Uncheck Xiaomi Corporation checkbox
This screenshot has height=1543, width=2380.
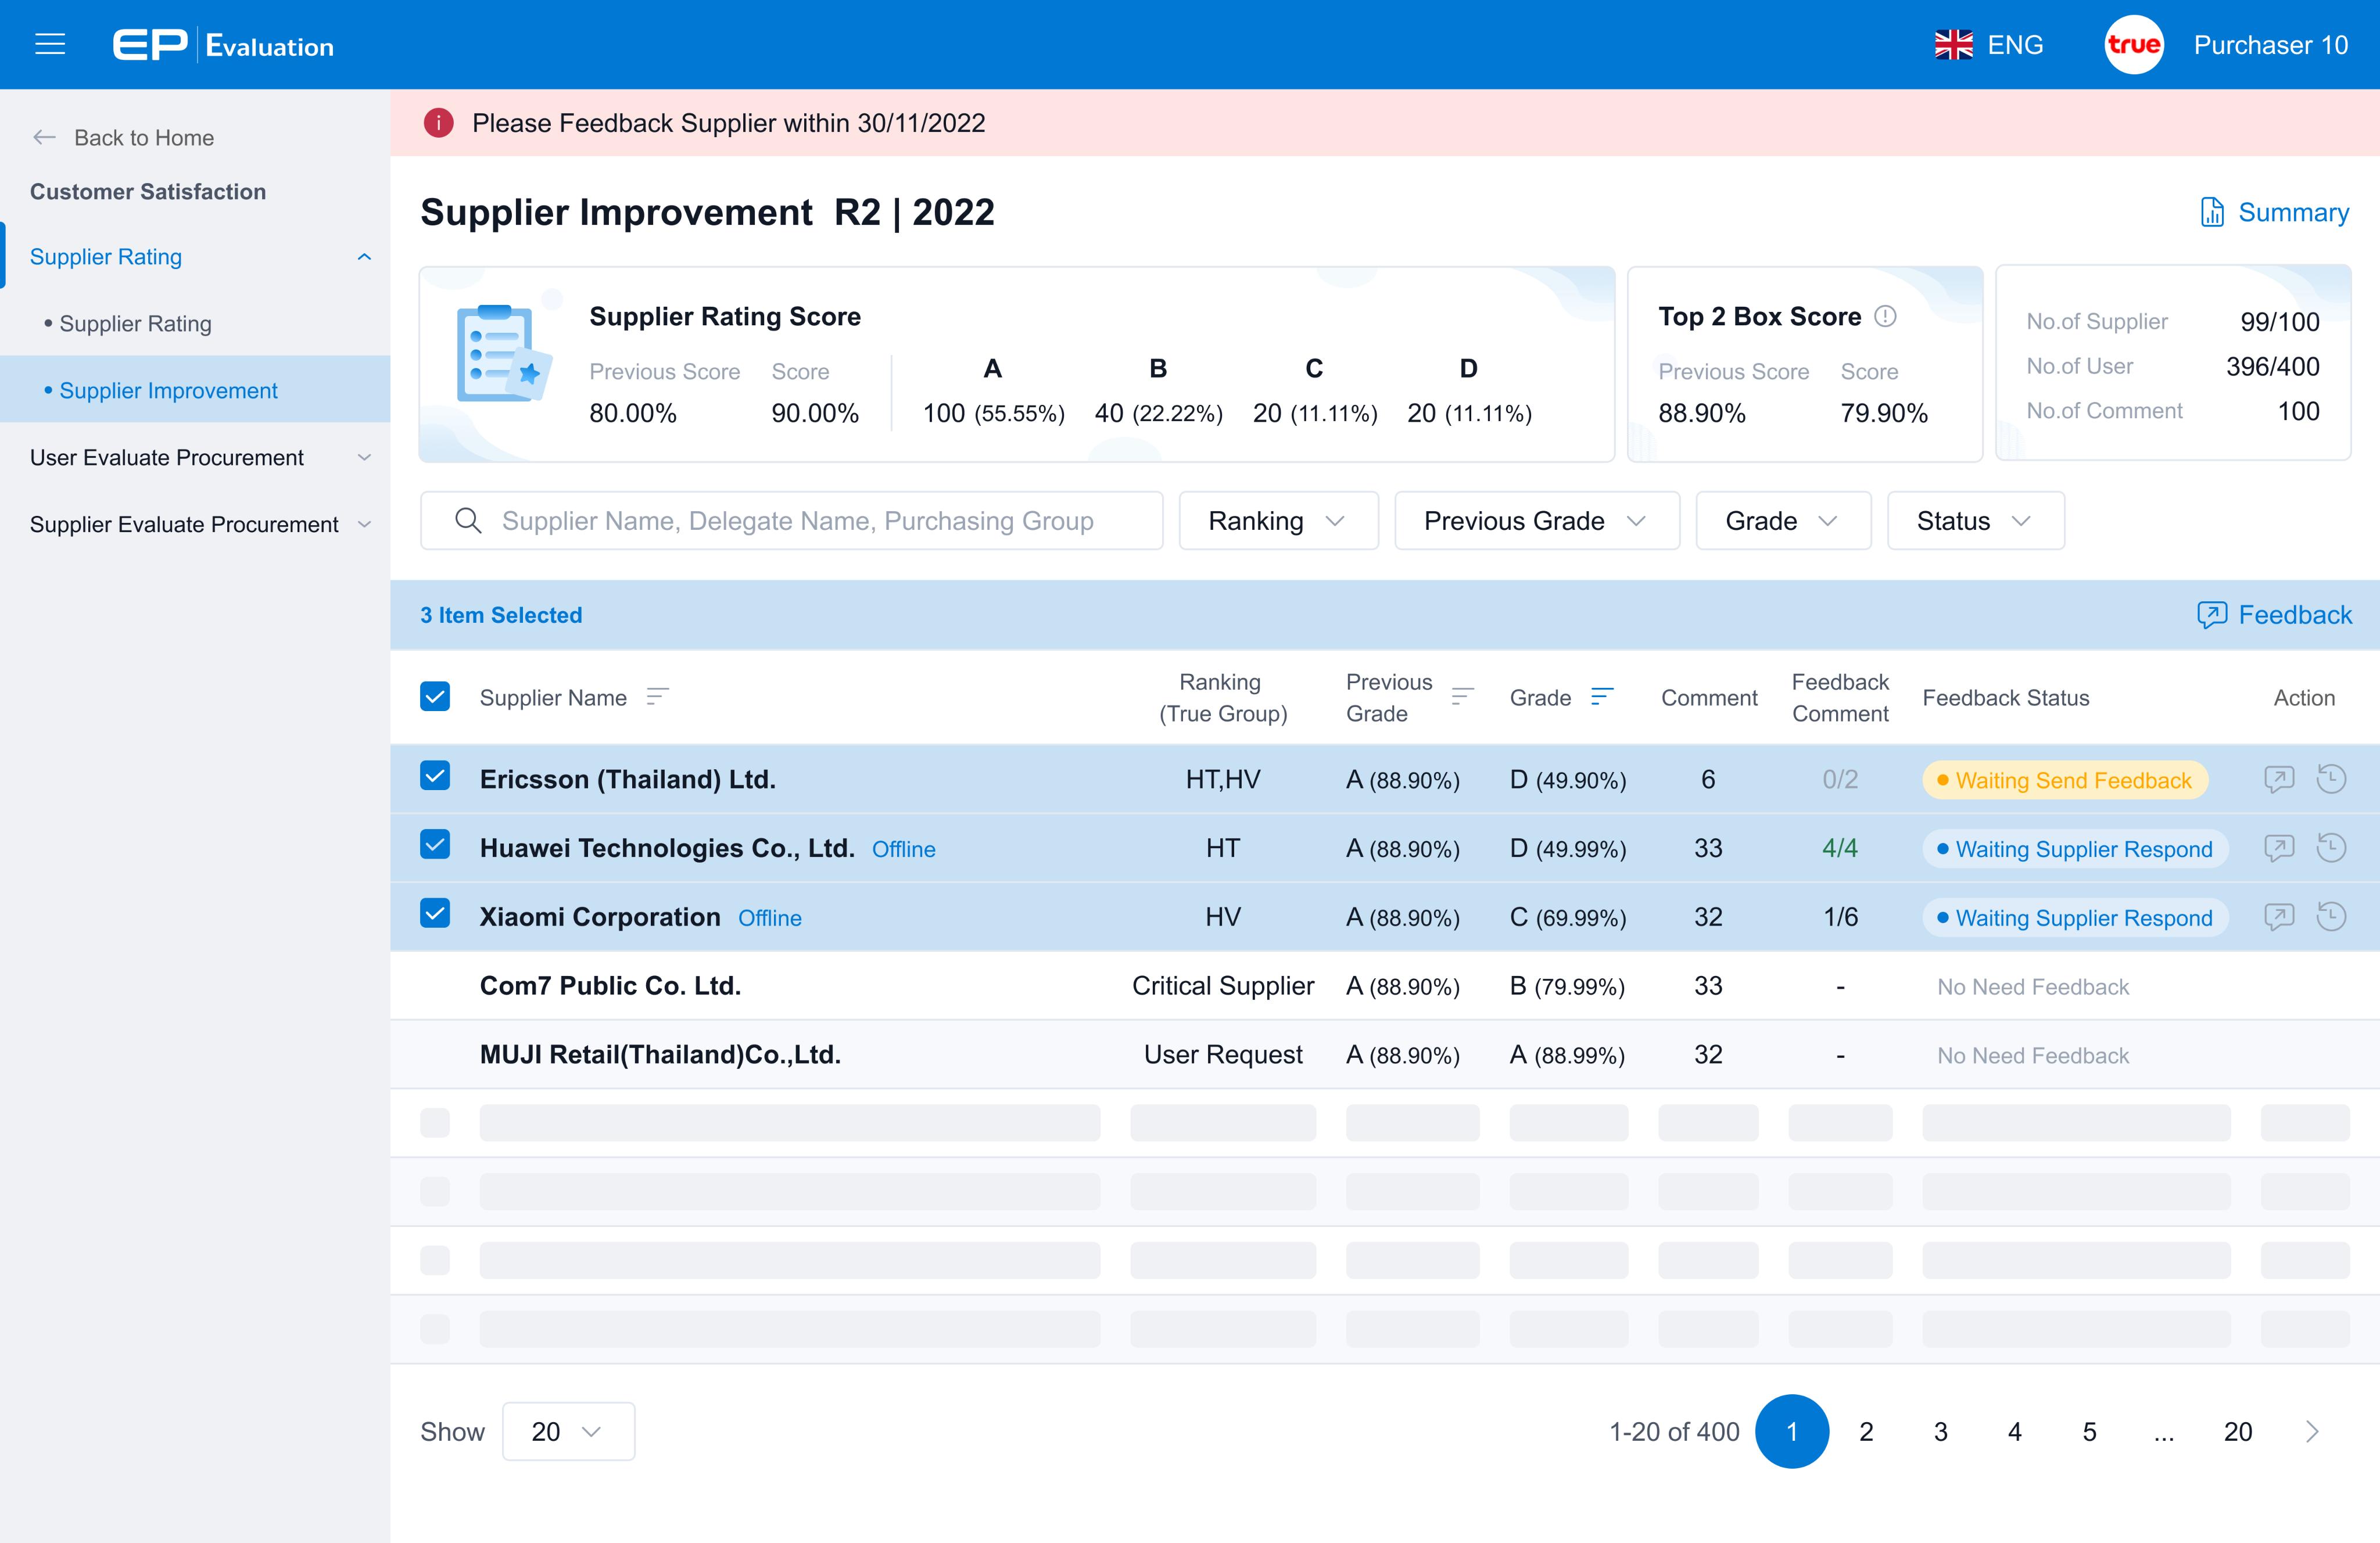pos(435,914)
